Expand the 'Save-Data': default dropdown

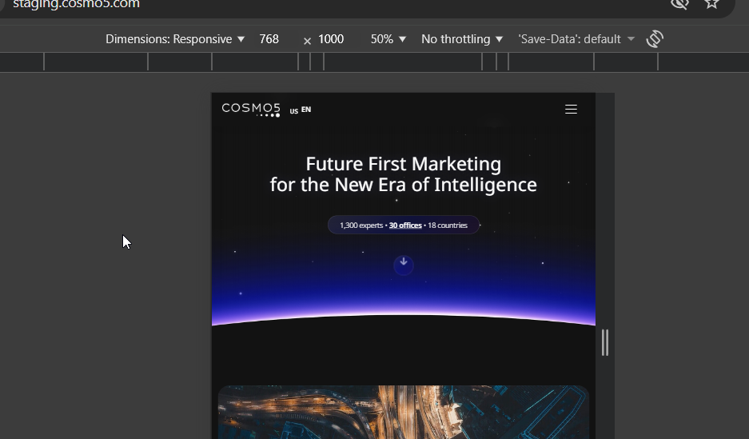point(576,39)
